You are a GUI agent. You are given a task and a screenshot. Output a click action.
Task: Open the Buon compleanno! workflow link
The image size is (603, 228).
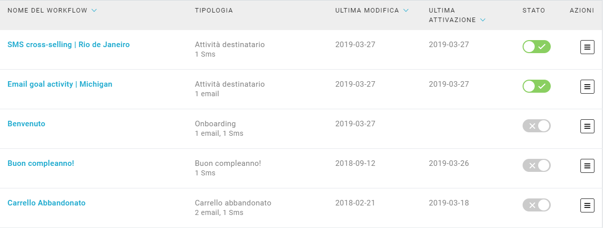[41, 163]
